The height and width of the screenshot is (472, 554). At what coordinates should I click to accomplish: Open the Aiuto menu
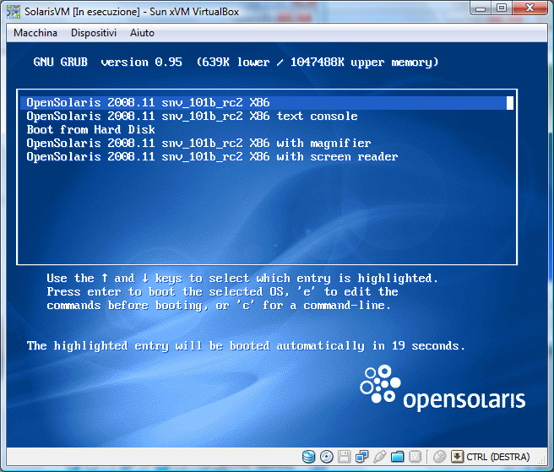142,33
